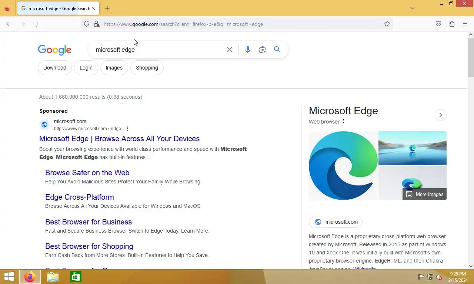Open the 'Edge Cross-Platform' link

80,197
